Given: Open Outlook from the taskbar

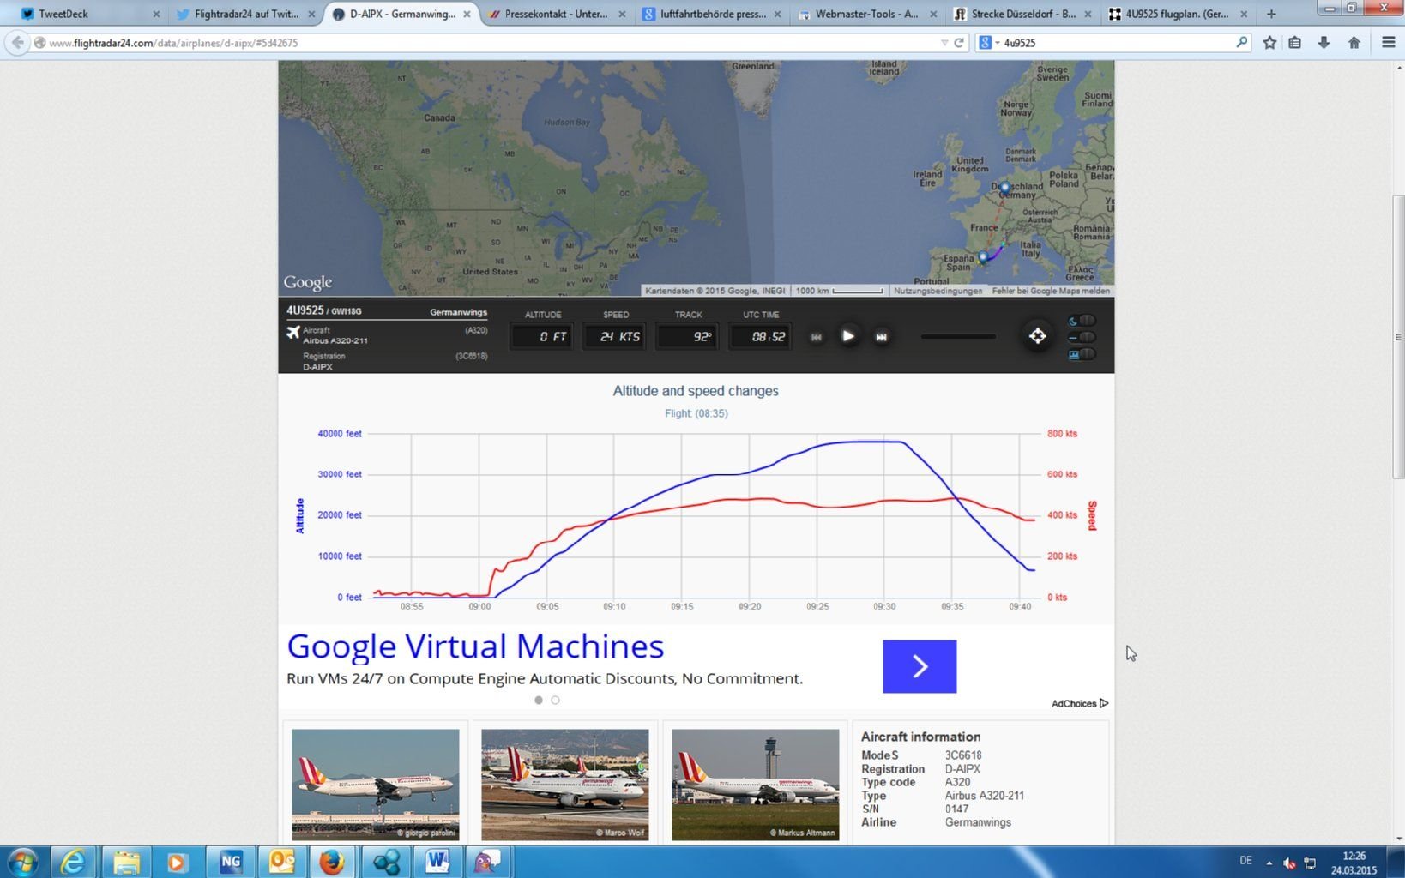Looking at the screenshot, I should 281,862.
